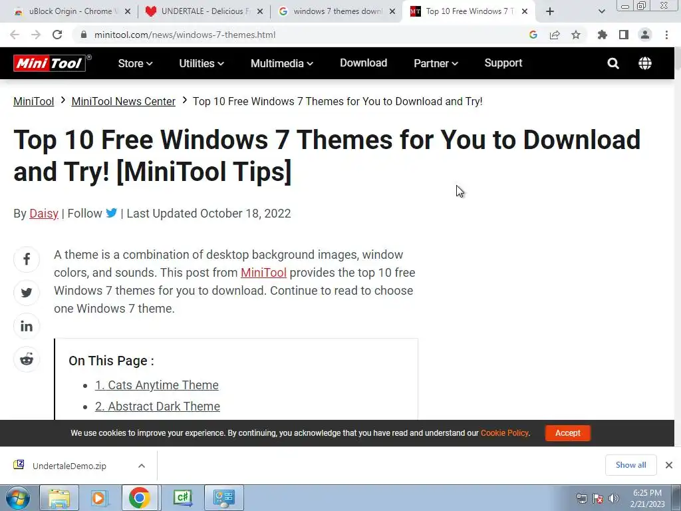The image size is (681, 511).
Task: Share this page via share icon
Action: click(555, 35)
